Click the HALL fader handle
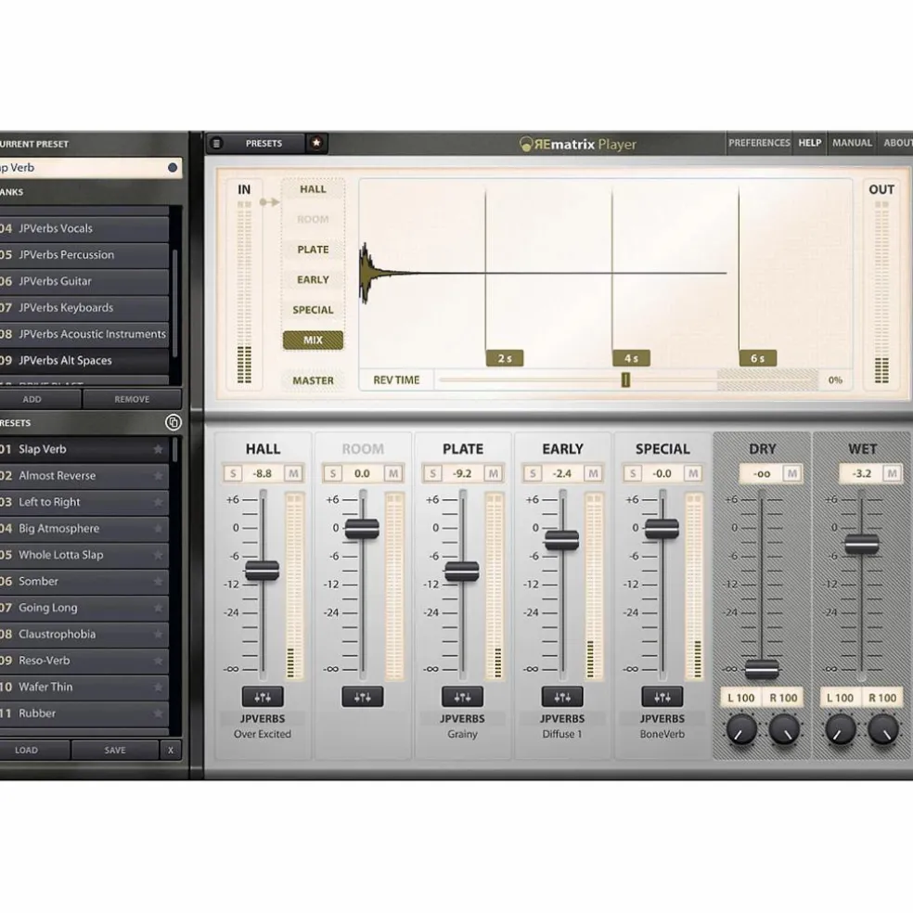 point(262,570)
